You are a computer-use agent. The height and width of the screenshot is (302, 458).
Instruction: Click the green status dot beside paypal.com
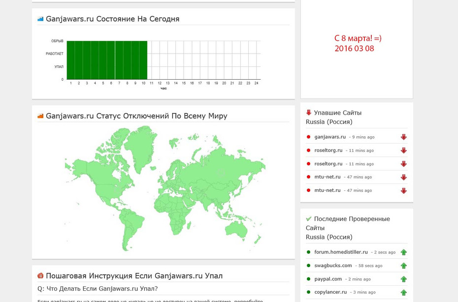tap(308, 279)
